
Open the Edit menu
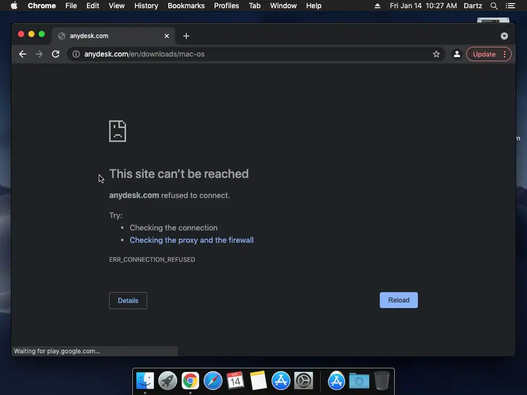[93, 6]
